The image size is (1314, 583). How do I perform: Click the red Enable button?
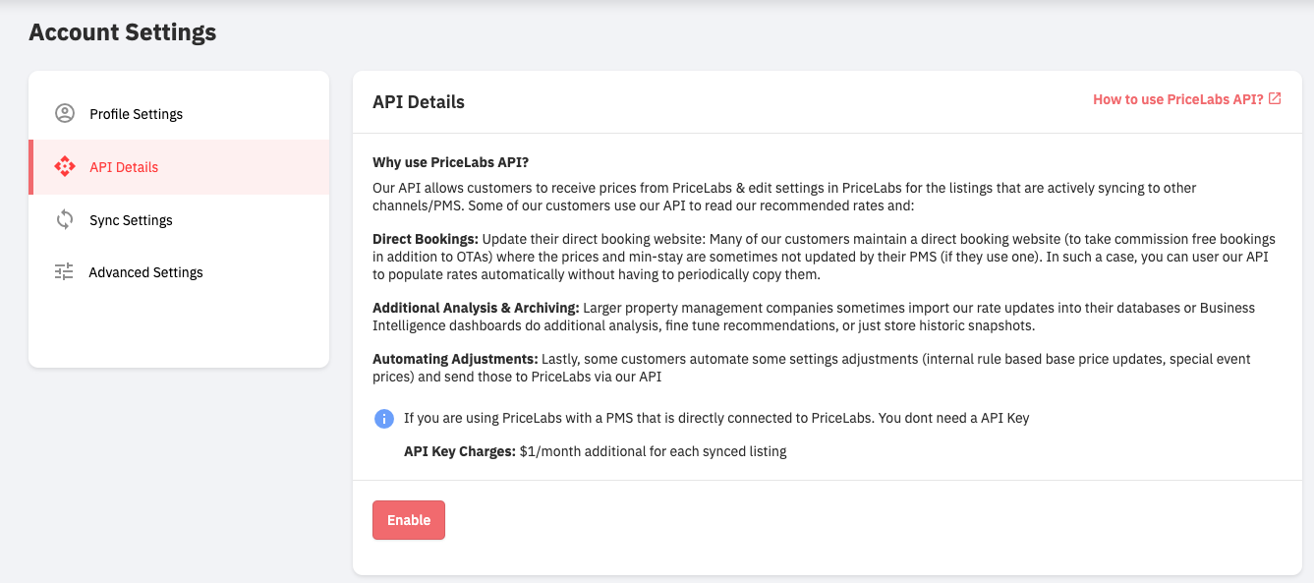pyautogui.click(x=409, y=520)
